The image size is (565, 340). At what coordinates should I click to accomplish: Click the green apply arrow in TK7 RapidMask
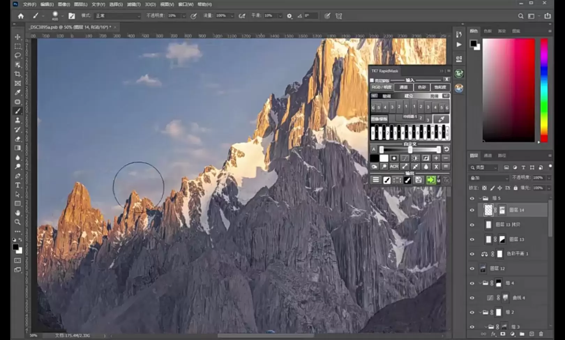pyautogui.click(x=431, y=180)
